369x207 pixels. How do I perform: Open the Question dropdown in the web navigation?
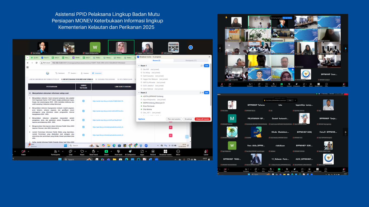pyautogui.click(x=73, y=73)
